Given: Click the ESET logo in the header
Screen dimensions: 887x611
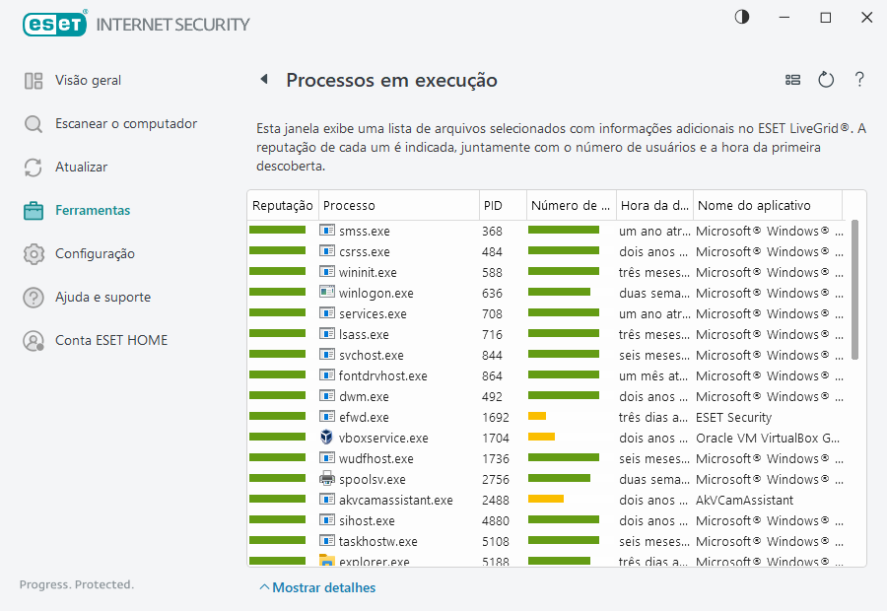Looking at the screenshot, I should pyautogui.click(x=55, y=23).
